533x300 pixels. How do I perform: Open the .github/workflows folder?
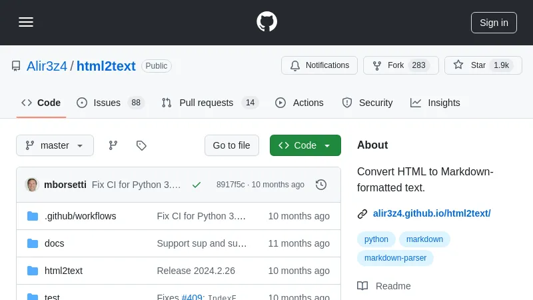[x=80, y=216]
